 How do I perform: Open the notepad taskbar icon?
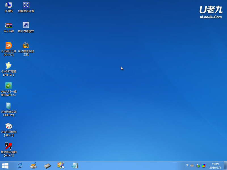(75, 166)
